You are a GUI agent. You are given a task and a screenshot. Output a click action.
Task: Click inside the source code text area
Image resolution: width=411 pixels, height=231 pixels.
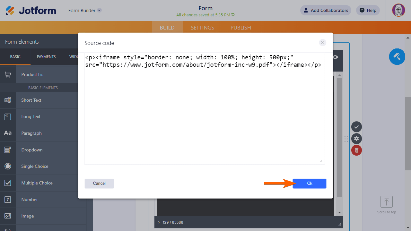point(205,108)
